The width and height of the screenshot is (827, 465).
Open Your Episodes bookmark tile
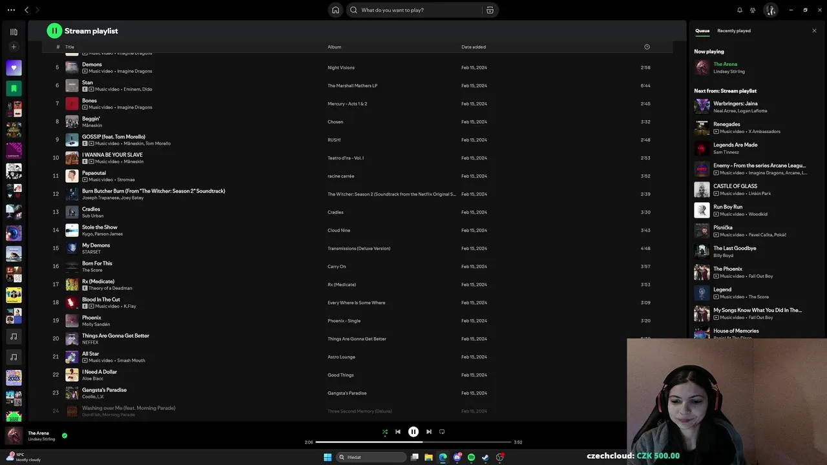click(14, 88)
